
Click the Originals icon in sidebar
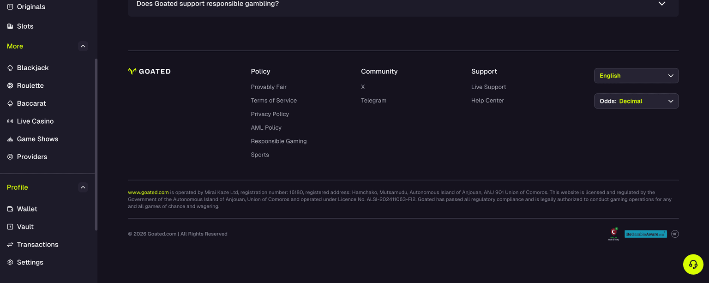pos(10,7)
